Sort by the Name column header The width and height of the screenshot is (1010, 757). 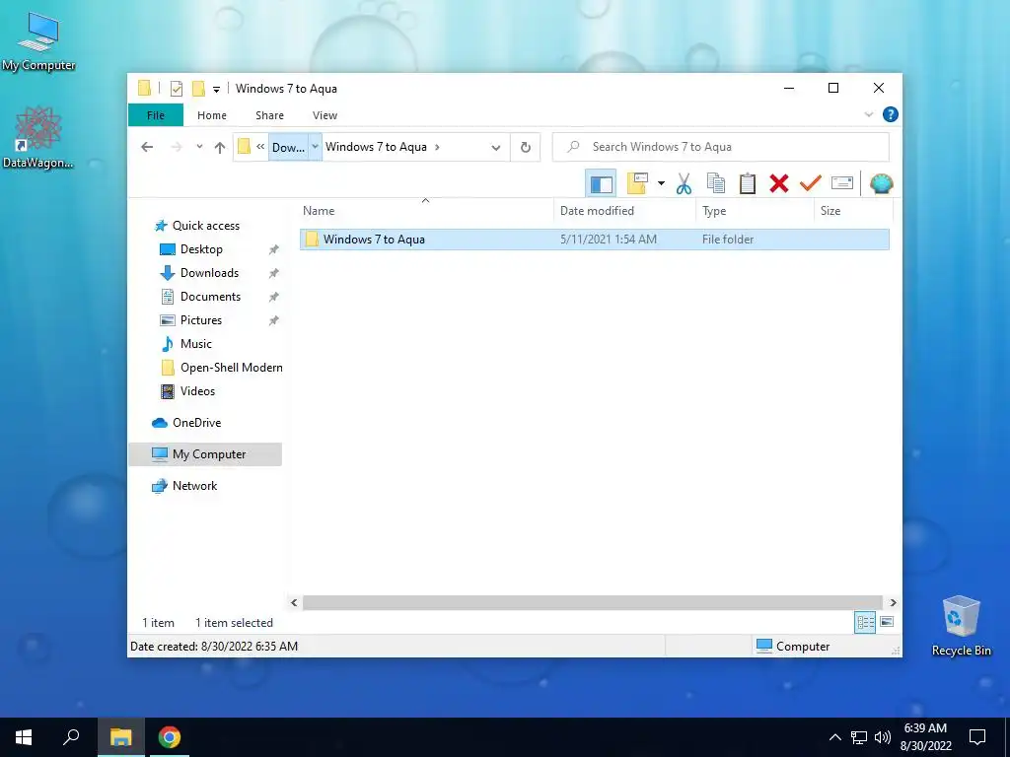(425, 211)
